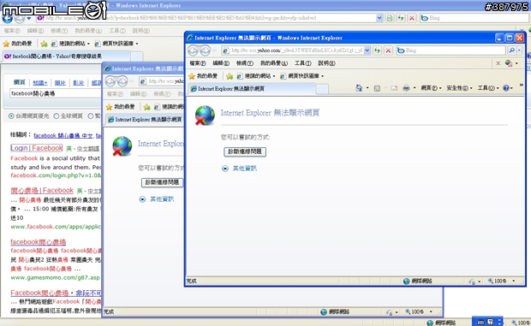Click Add to Favorites Bar star in front window
Viewport: 531px width, 326px height.
point(230,76)
